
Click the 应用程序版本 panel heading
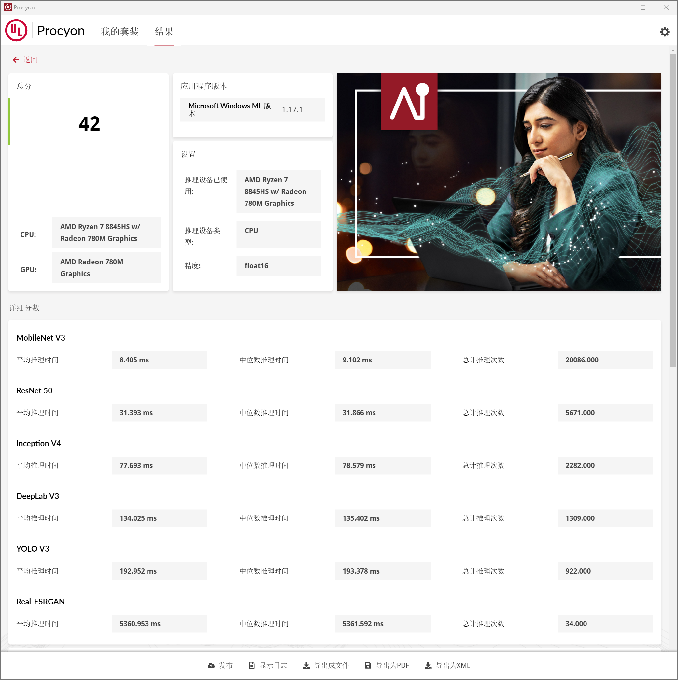[x=204, y=86]
